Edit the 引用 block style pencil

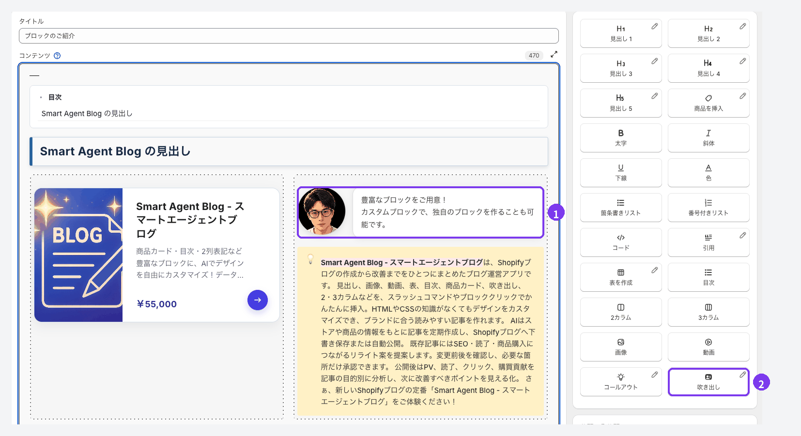tap(743, 235)
